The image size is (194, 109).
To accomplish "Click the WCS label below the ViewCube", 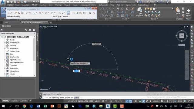I will 182,45.
